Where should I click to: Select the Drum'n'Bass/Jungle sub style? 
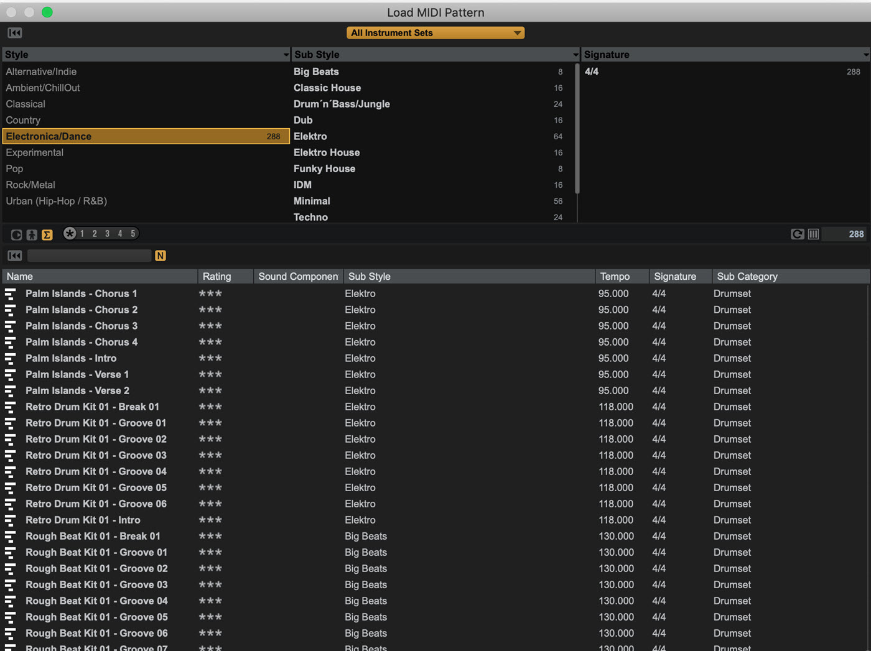342,104
